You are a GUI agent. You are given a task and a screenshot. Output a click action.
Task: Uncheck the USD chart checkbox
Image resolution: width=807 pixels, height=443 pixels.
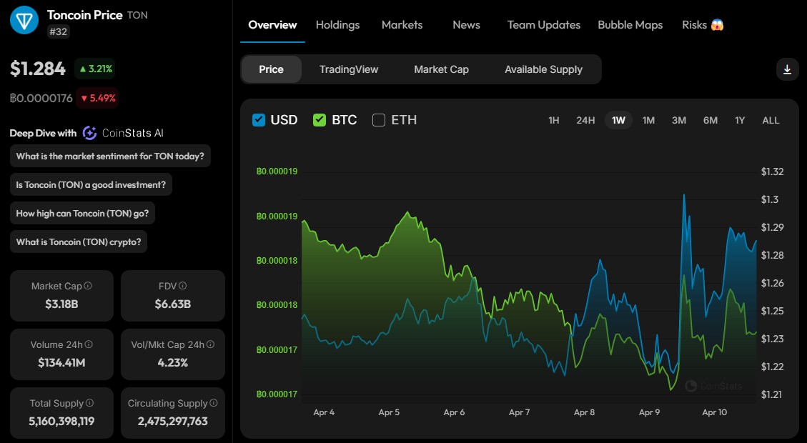coord(259,120)
